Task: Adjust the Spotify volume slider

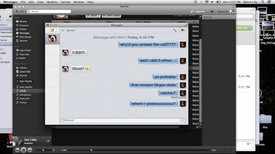Action: pyautogui.click(x=44, y=150)
